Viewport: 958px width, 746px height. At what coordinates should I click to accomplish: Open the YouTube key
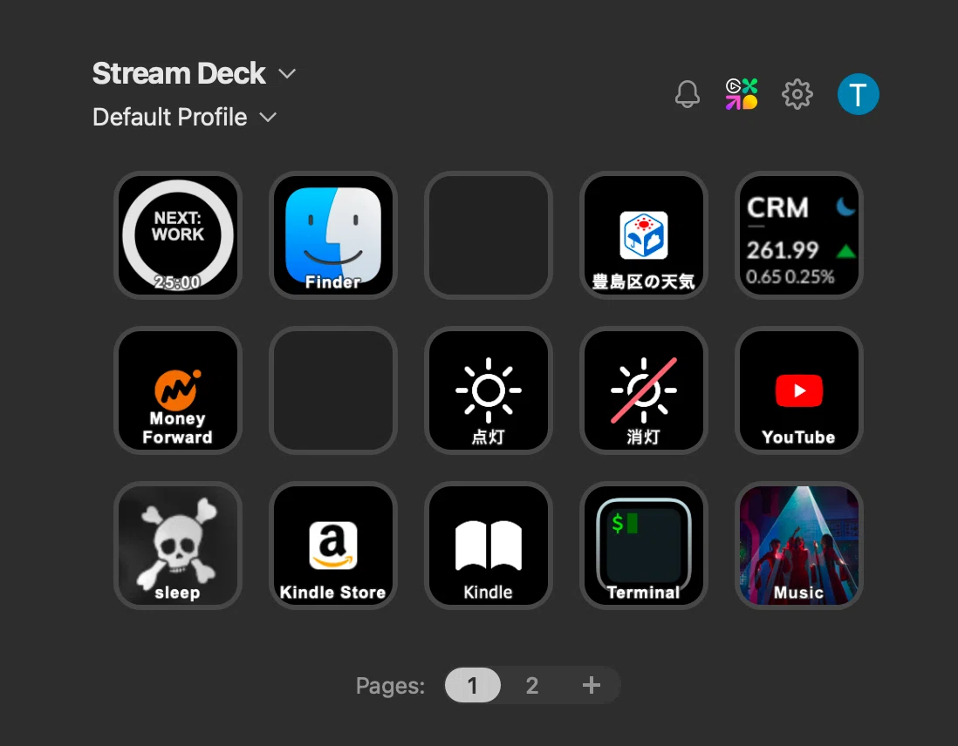tap(798, 390)
